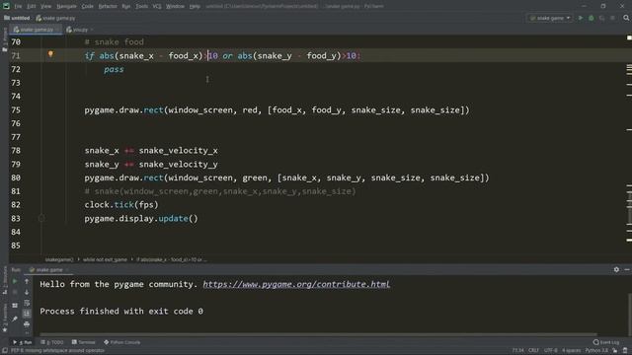Image resolution: width=632 pixels, height=355 pixels.
Task: Open the VCS menu
Action: pyautogui.click(x=157, y=7)
